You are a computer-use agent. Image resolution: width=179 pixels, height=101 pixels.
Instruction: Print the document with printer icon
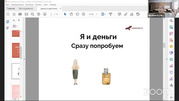point(20,14)
